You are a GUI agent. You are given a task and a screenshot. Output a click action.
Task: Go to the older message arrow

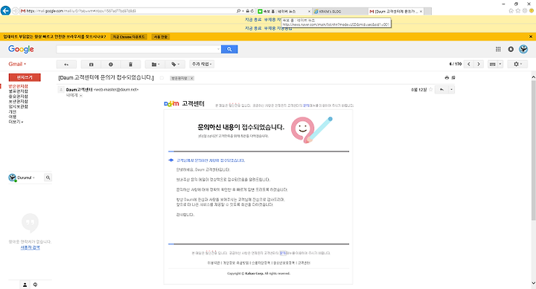[x=479, y=64]
